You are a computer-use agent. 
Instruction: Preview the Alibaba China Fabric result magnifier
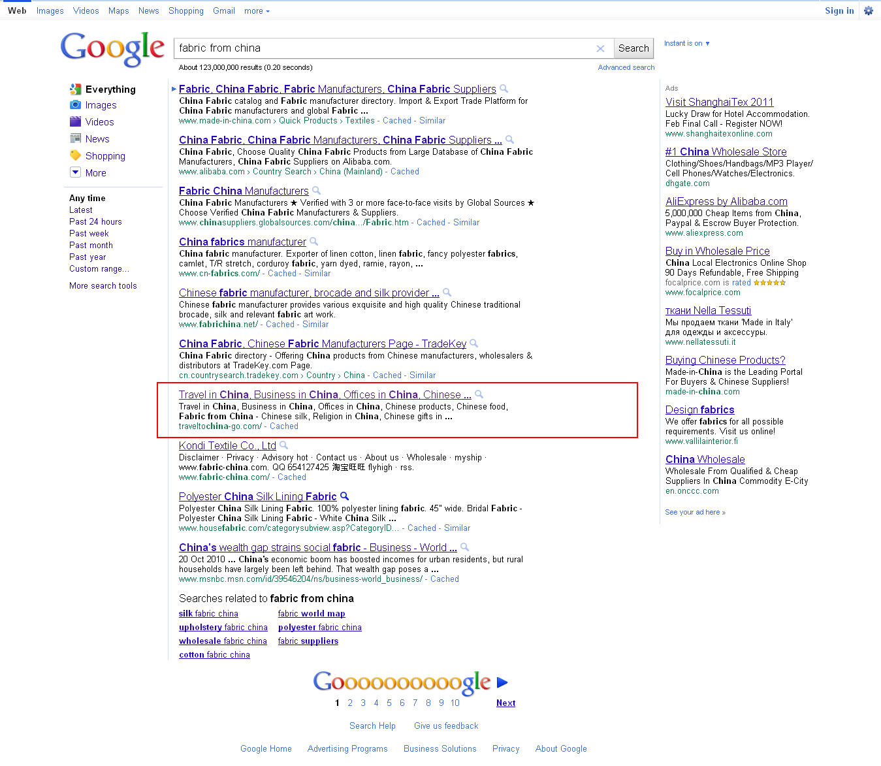click(x=509, y=140)
